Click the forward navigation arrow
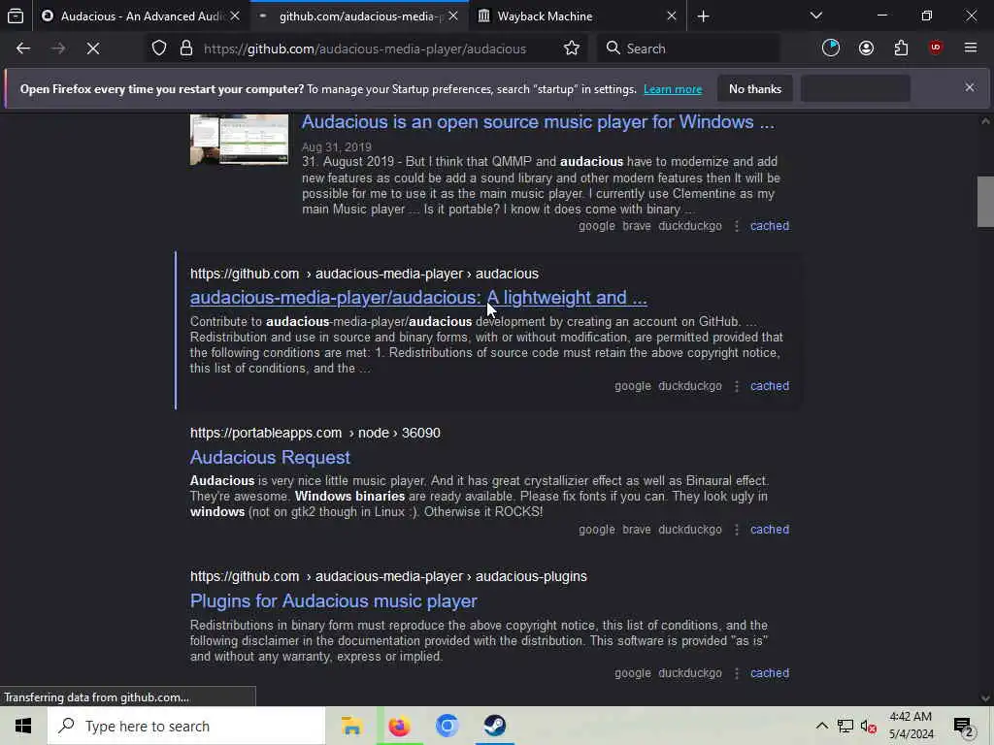This screenshot has height=745, width=994. pyautogui.click(x=58, y=49)
